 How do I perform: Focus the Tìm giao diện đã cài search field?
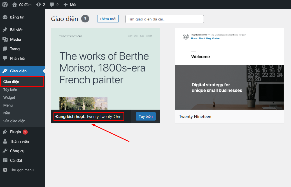(165, 19)
